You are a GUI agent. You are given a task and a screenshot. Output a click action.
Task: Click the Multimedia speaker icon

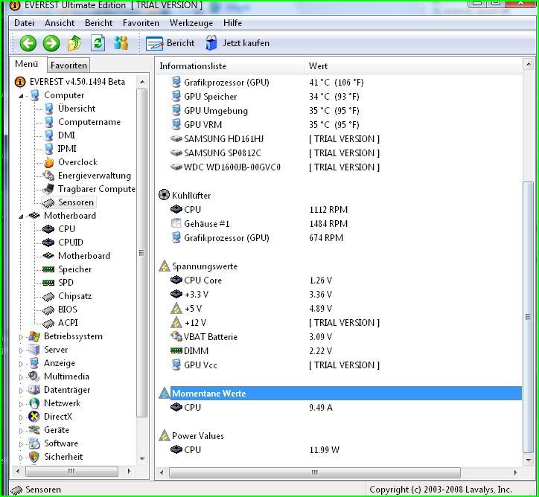tap(34, 376)
